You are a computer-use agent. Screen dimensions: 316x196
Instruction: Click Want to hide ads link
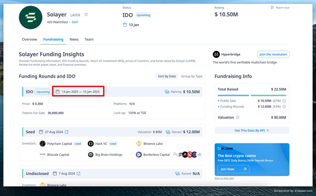click(224, 178)
